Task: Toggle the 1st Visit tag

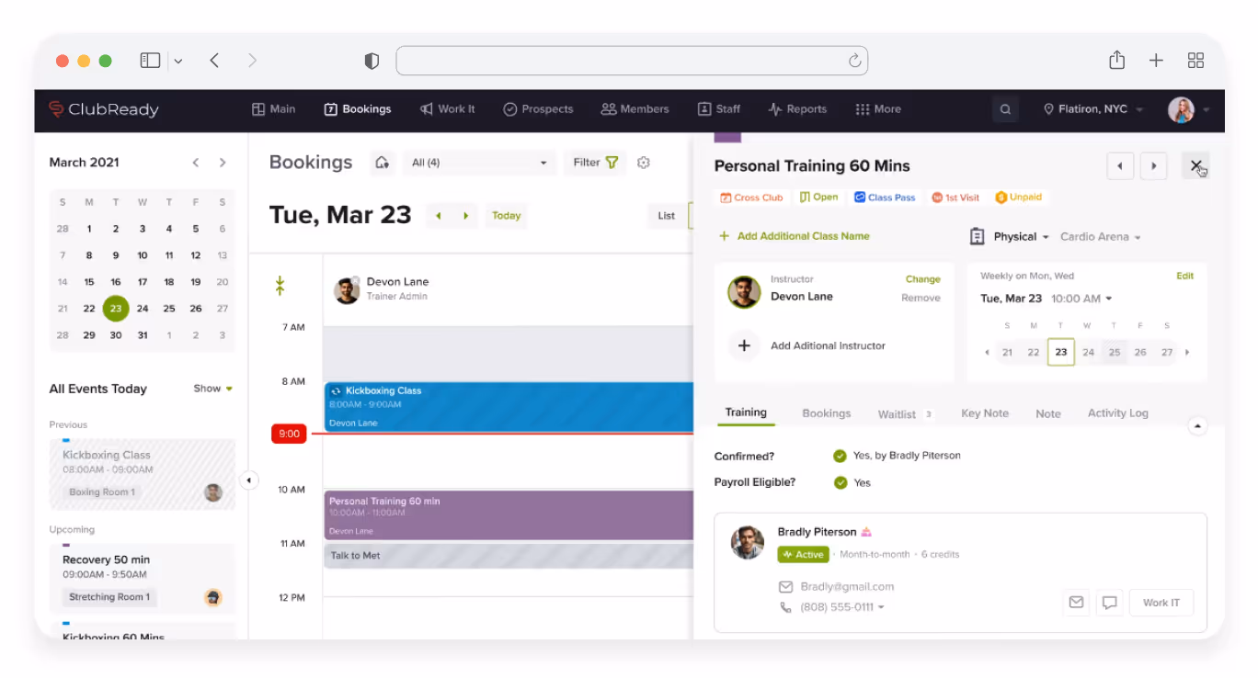Action: pos(955,198)
